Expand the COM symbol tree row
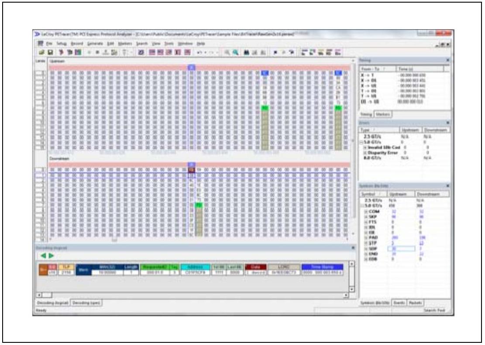Viewport: 485px width, 345px height. 366,212
